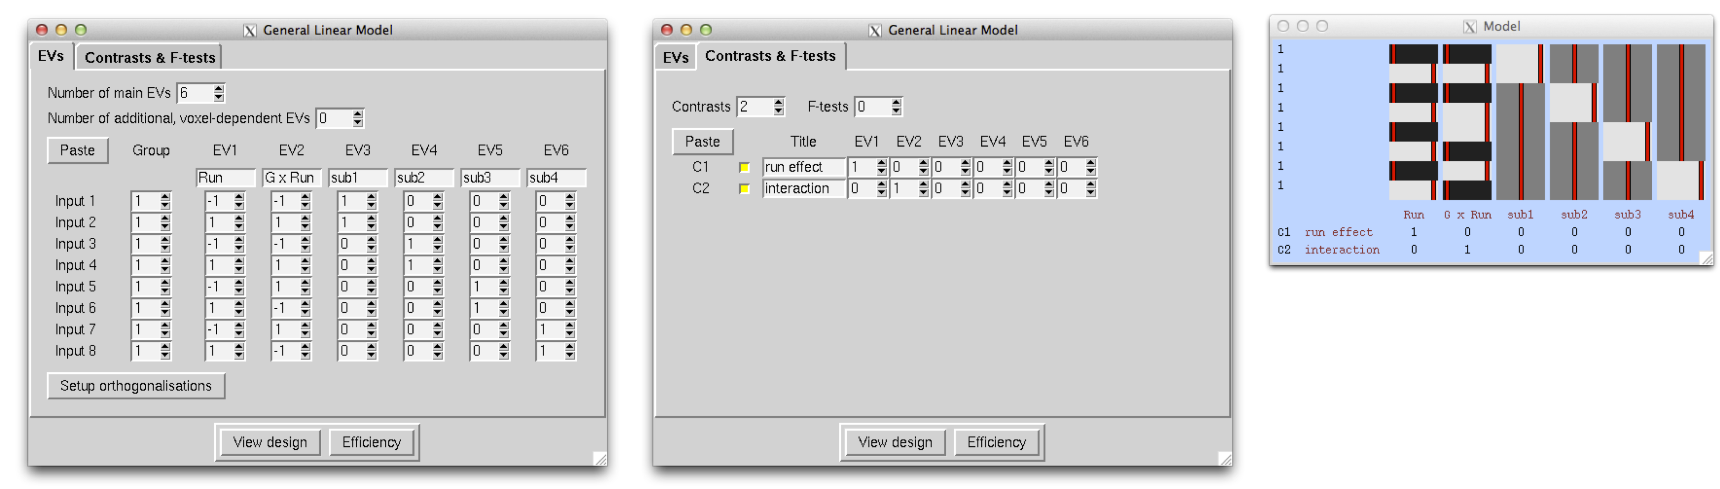
Task: Click the Number of main EVs stepper arrows
Action: 219,93
